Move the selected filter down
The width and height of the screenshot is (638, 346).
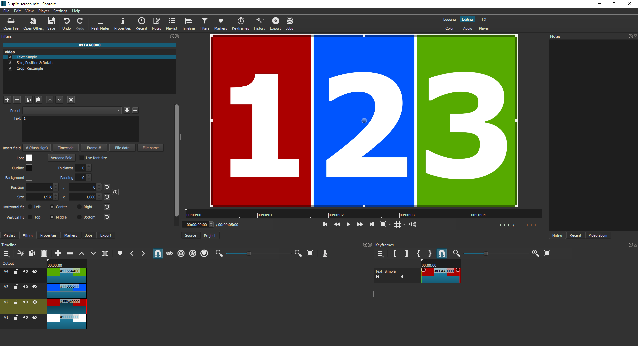[59, 100]
